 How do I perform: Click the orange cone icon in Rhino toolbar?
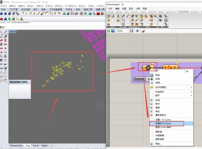pos(22,19)
